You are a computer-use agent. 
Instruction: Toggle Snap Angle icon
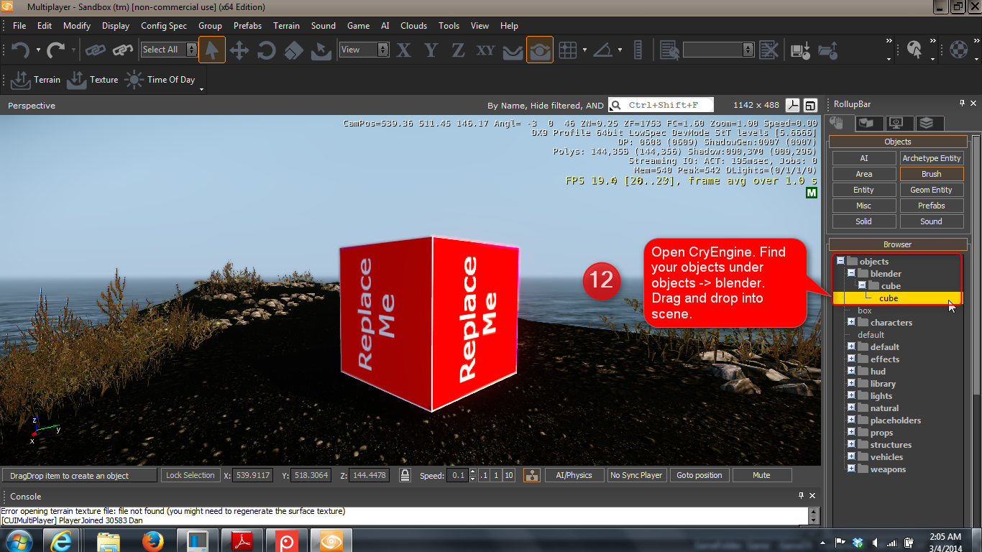click(602, 50)
